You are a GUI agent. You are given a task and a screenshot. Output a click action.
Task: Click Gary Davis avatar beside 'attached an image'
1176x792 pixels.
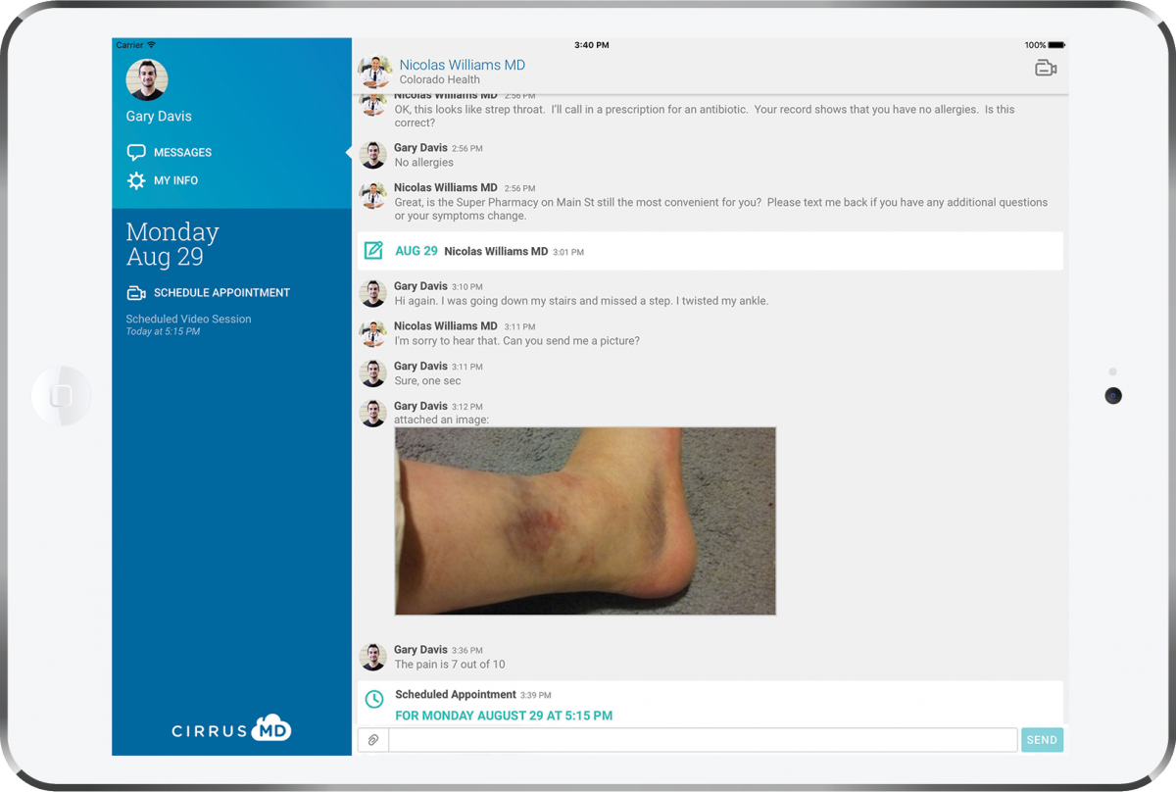(x=372, y=413)
